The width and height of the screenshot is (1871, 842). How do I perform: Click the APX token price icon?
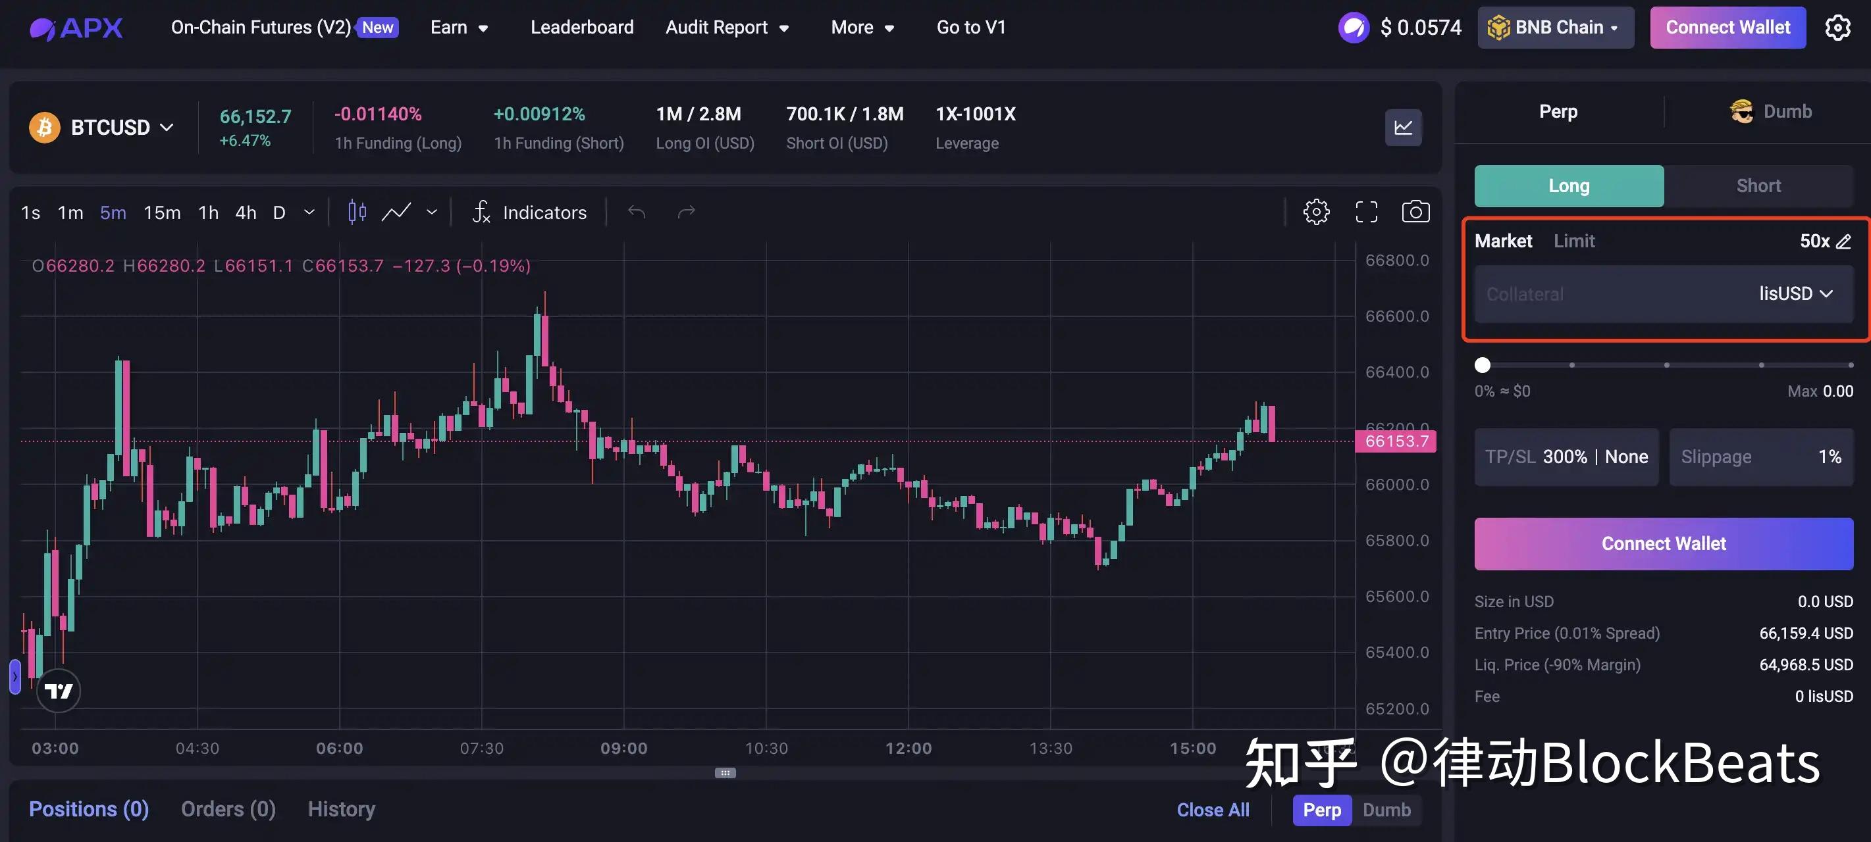tap(1353, 28)
